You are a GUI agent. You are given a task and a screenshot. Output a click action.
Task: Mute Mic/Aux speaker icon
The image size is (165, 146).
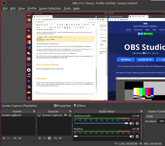click(131, 136)
